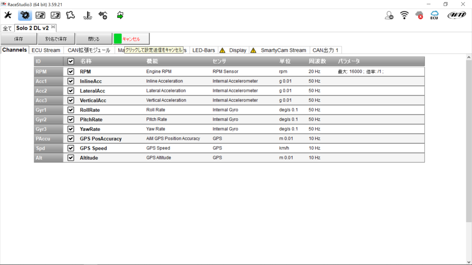The image size is (472, 265).
Task: Open the track map toolbar icon
Action: click(x=70, y=15)
